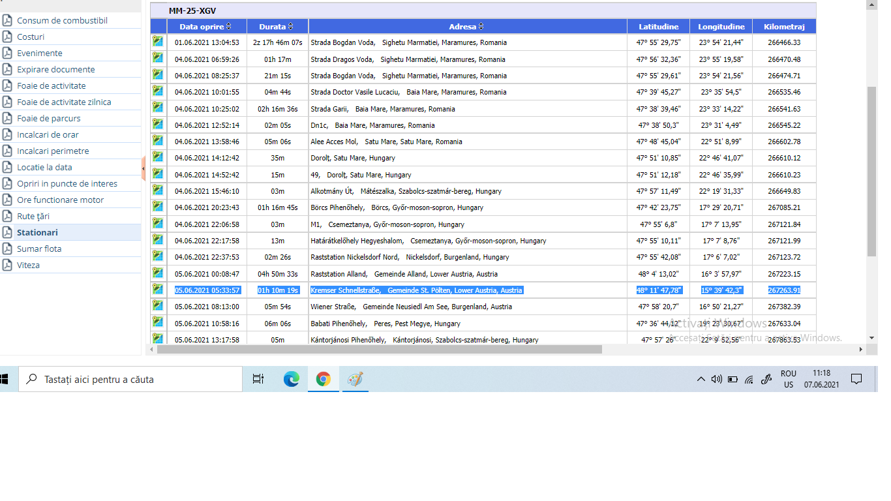Open Stationari report in sidebar
The image size is (891, 501).
coord(37,232)
